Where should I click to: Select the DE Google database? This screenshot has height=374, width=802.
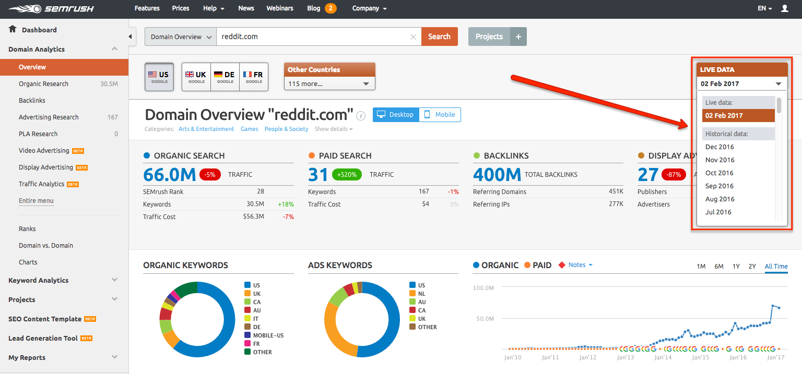pos(225,77)
